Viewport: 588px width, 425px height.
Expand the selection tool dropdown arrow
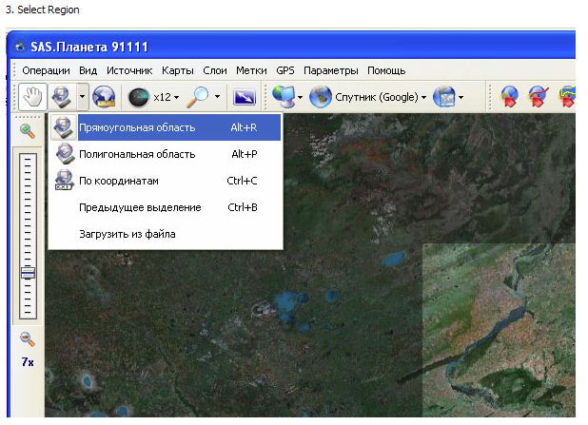point(83,97)
